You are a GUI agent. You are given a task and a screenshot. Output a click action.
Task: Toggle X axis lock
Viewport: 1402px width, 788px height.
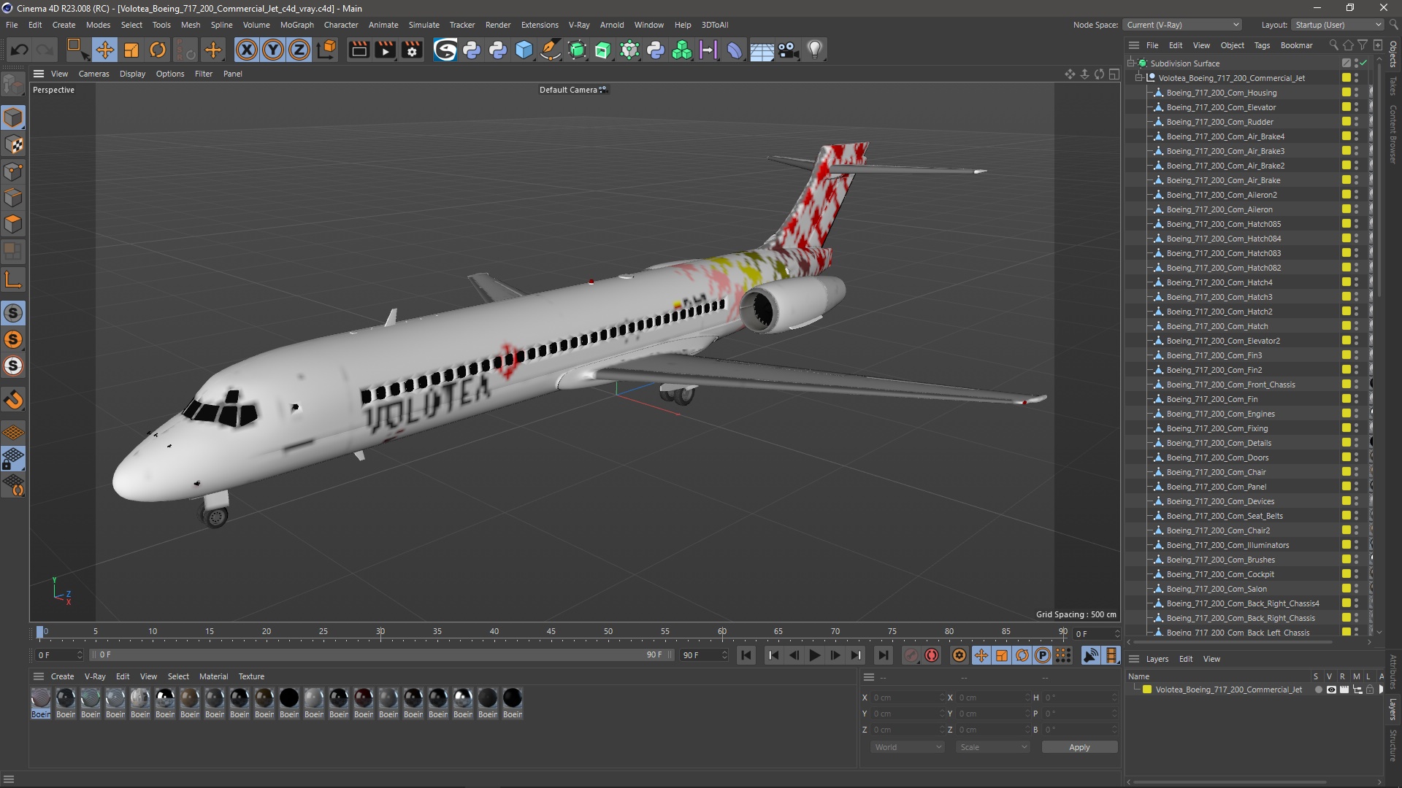point(246,50)
